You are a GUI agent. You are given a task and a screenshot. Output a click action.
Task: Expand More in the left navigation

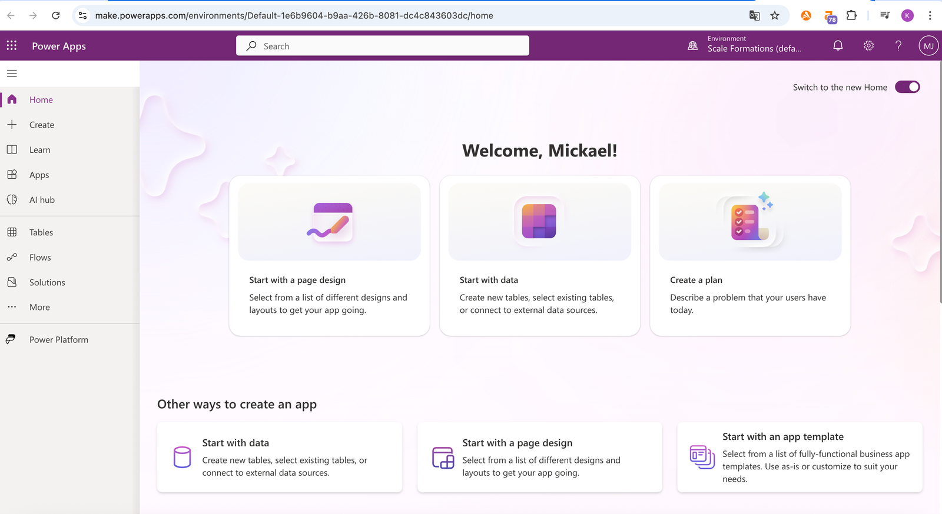[39, 307]
